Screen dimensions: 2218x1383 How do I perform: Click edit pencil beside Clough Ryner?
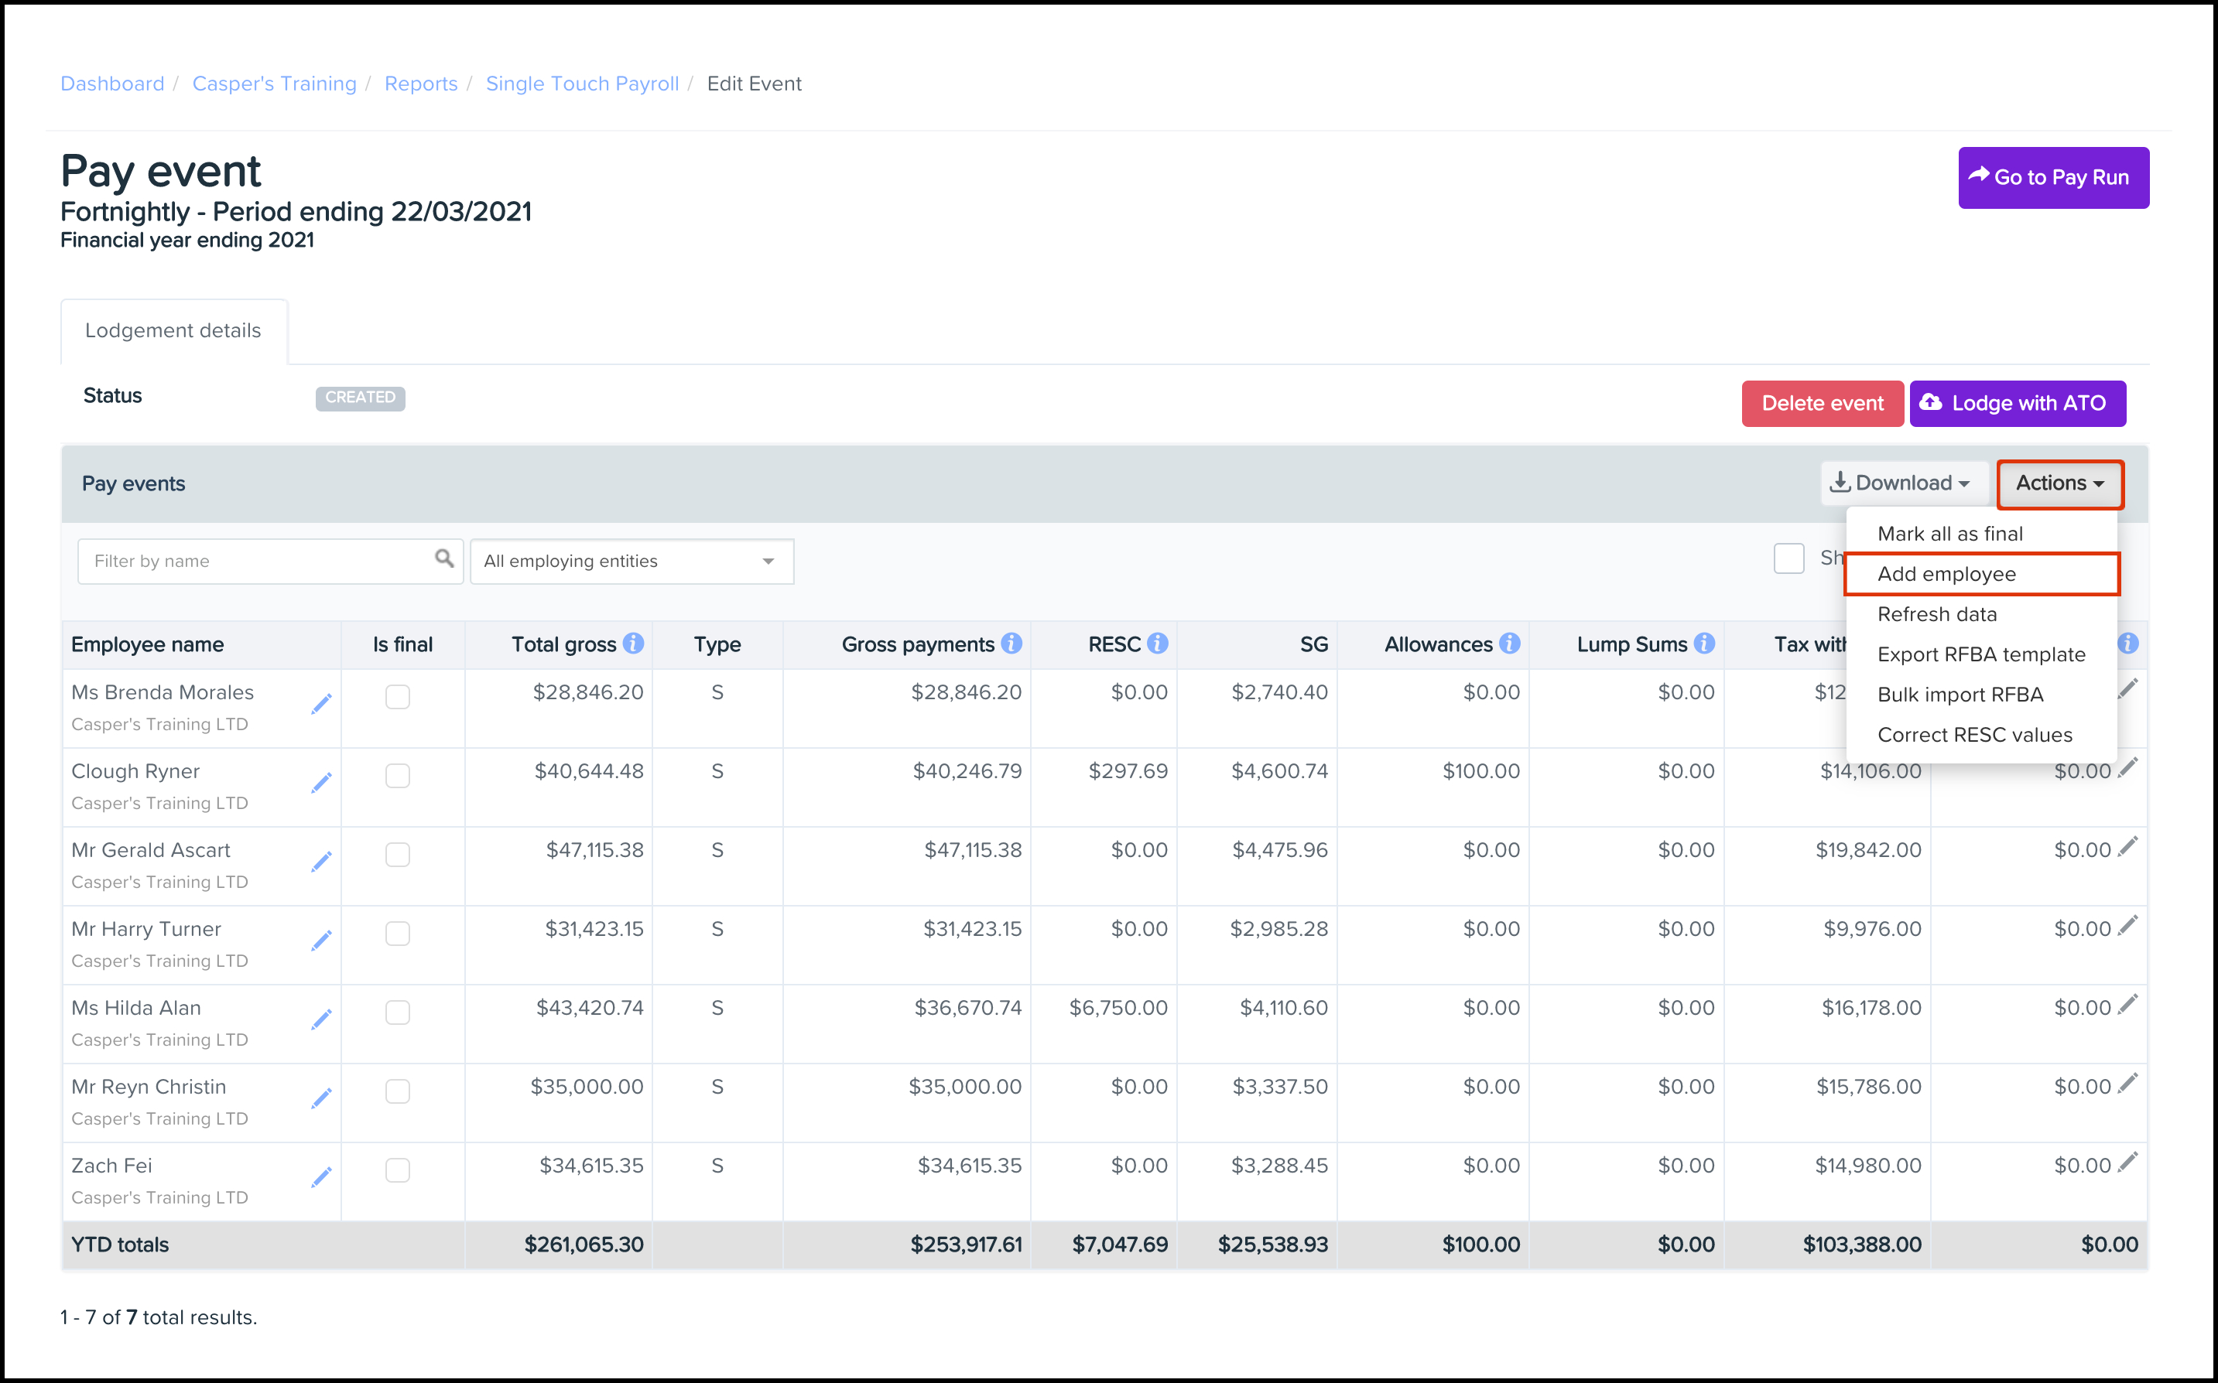(x=321, y=783)
